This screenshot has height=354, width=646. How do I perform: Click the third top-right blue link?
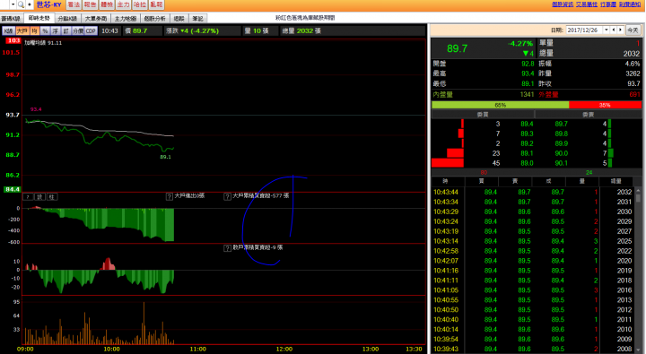point(608,4)
